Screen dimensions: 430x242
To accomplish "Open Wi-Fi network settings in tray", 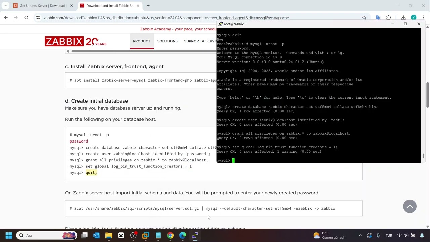I will (399, 235).
